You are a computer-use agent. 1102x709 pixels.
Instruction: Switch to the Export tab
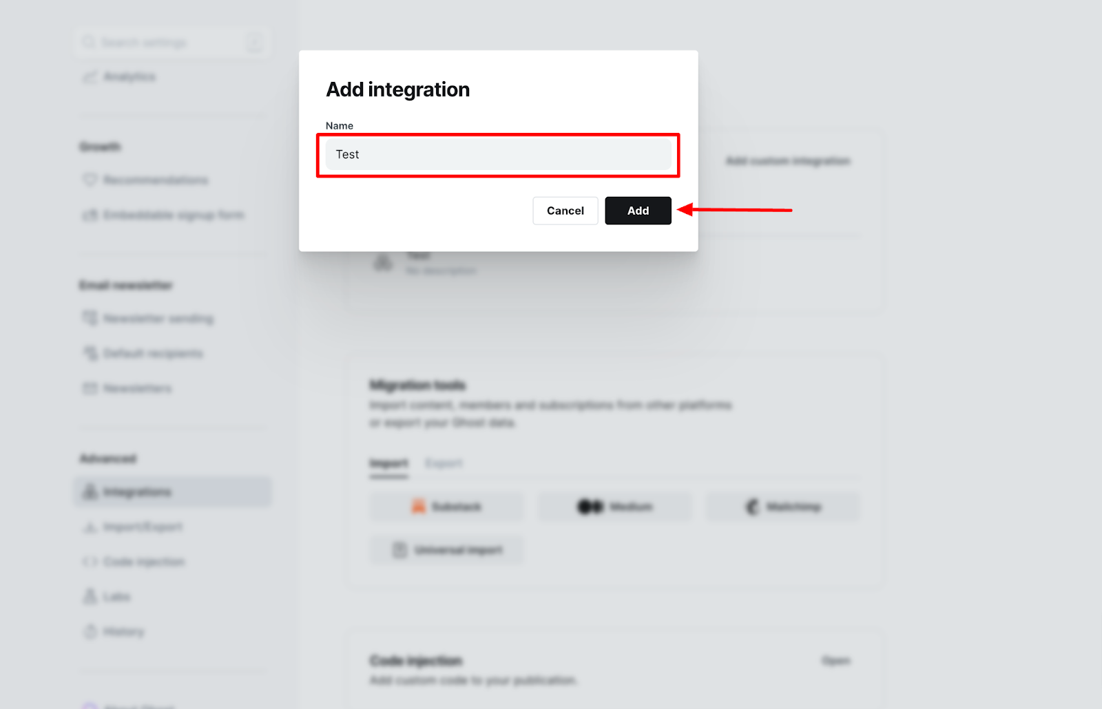pyautogui.click(x=444, y=463)
